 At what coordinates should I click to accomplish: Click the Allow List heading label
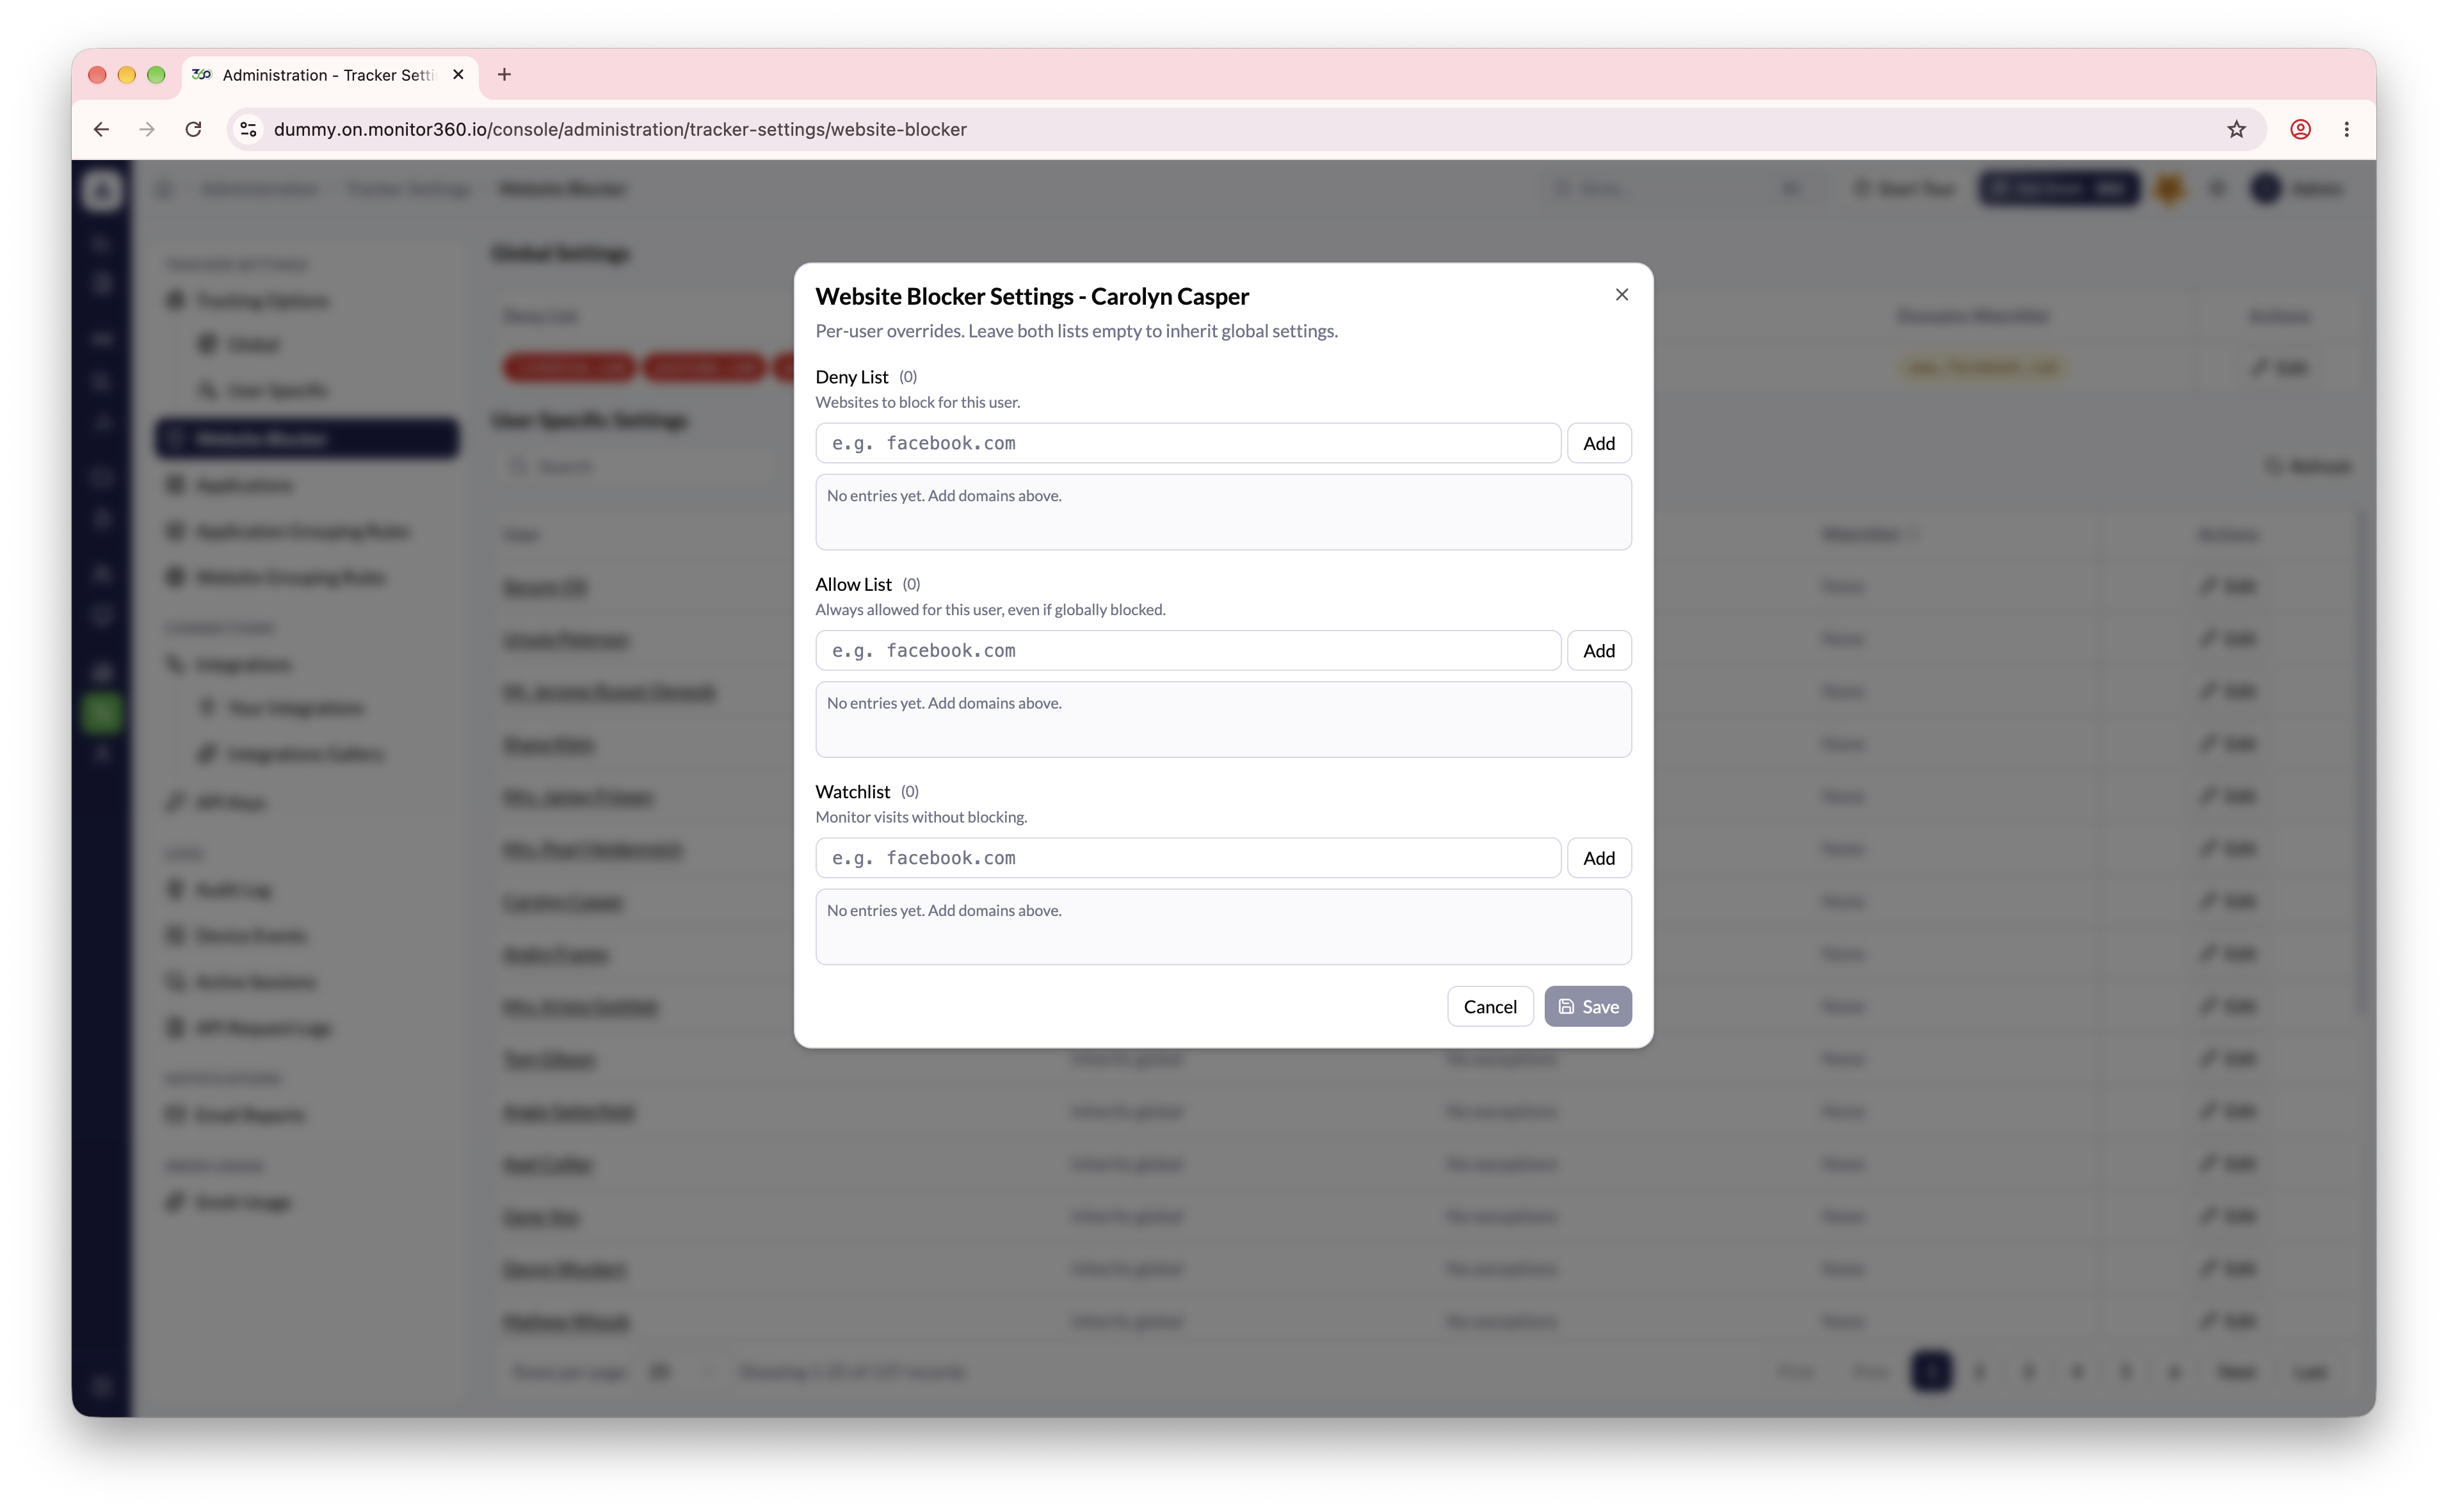pyautogui.click(x=853, y=584)
